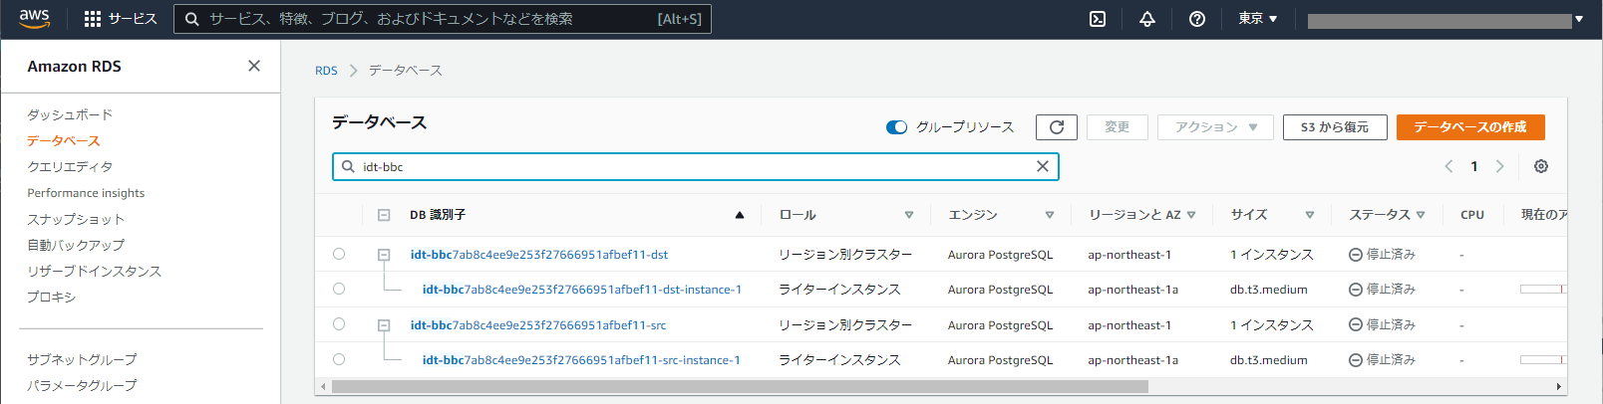Click the src-instance-1 activity bar

pos(1543,359)
